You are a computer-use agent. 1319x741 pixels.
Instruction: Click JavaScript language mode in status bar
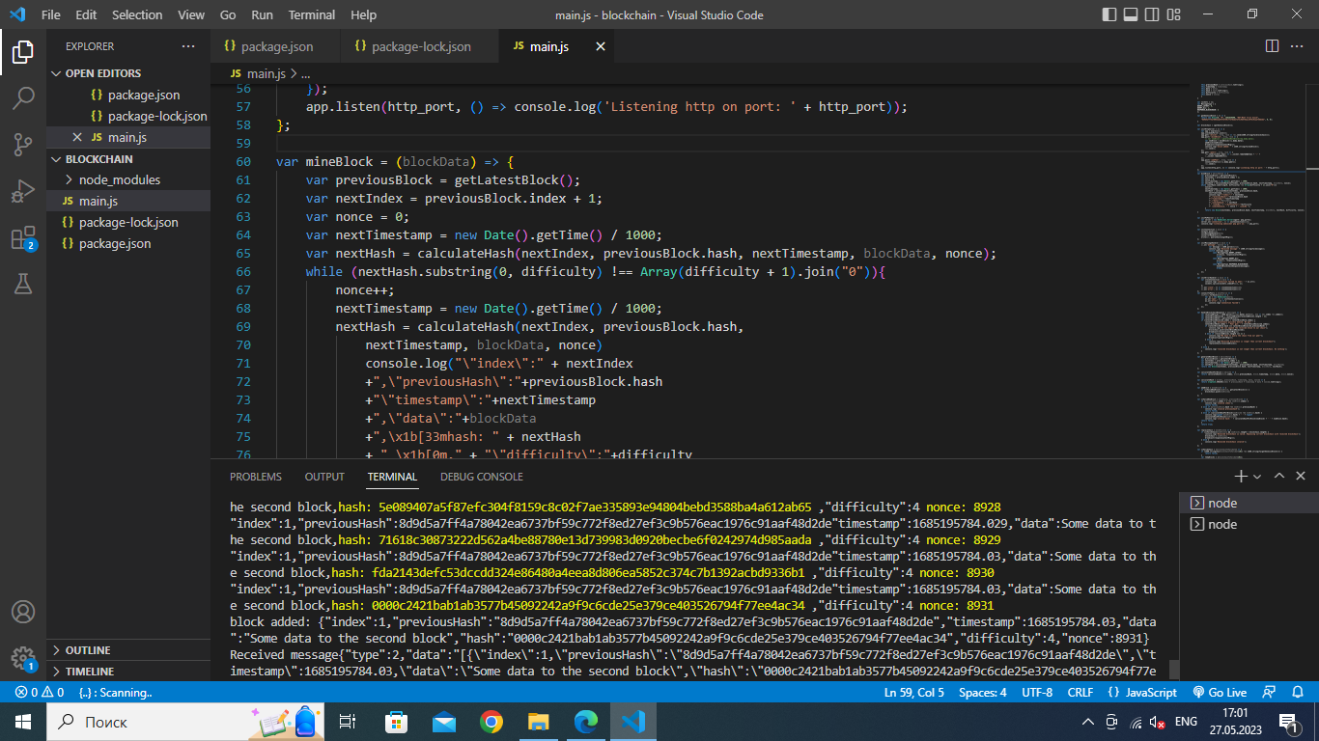click(x=1142, y=692)
